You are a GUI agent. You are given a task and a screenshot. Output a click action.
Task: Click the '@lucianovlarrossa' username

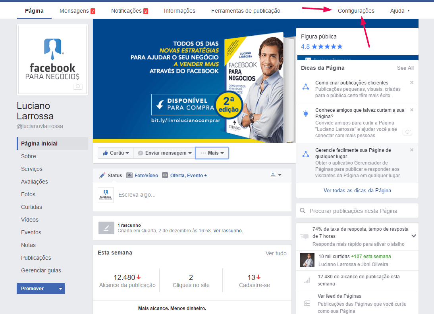pos(40,126)
